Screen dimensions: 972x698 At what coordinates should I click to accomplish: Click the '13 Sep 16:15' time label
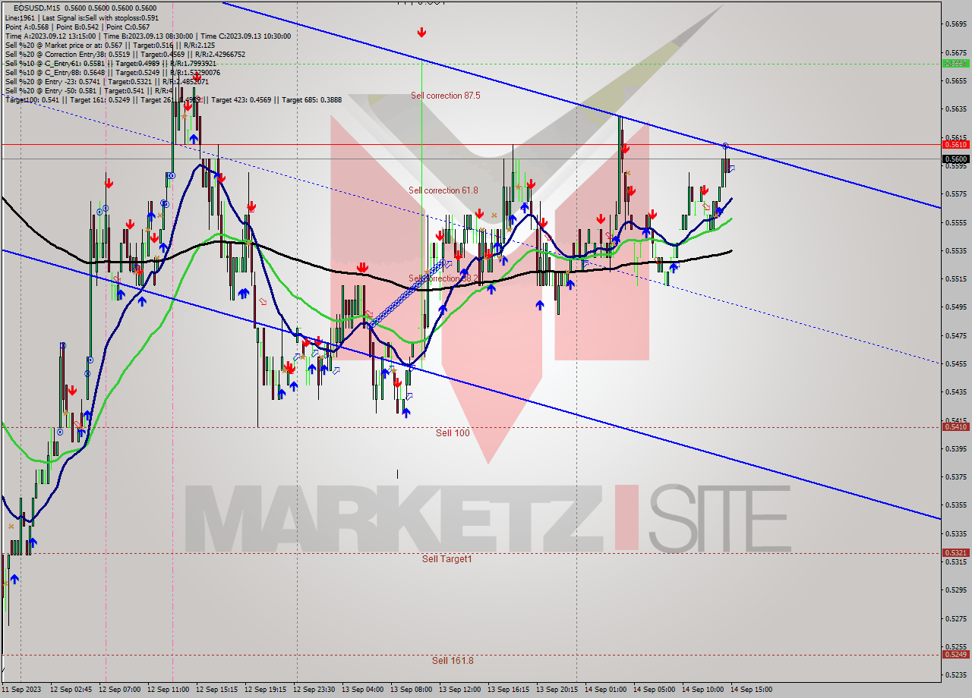508,690
